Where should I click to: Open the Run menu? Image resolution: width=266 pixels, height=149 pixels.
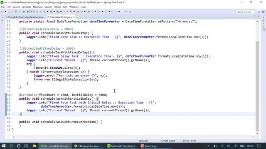coord(65,7)
